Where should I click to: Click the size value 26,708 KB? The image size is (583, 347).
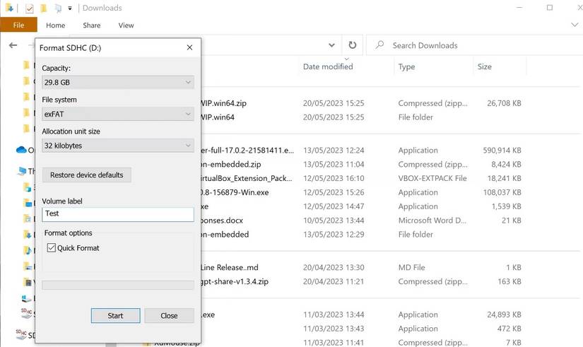504,103
